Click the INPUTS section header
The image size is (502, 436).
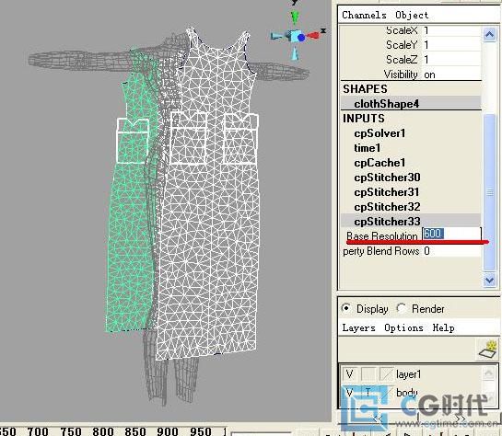tap(364, 119)
